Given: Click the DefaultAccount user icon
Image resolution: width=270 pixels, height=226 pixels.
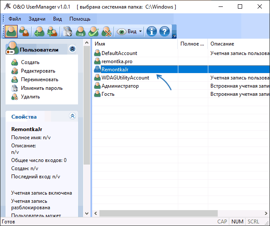Looking at the screenshot, I should pos(97,53).
